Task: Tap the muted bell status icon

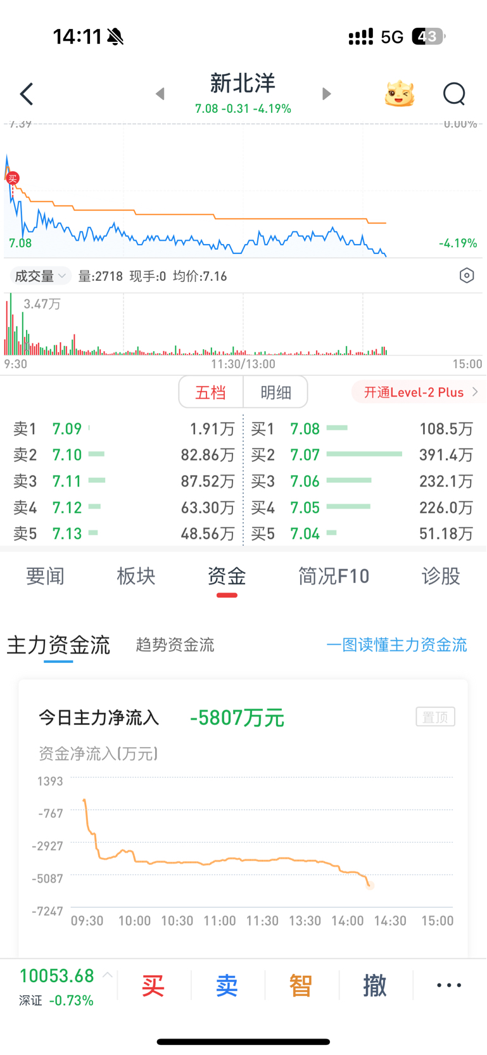Action: point(115,37)
